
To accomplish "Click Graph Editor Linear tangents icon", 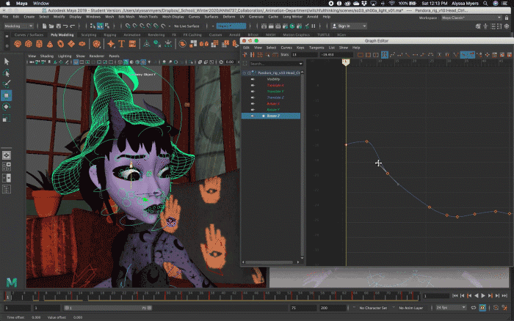I will coord(408,55).
